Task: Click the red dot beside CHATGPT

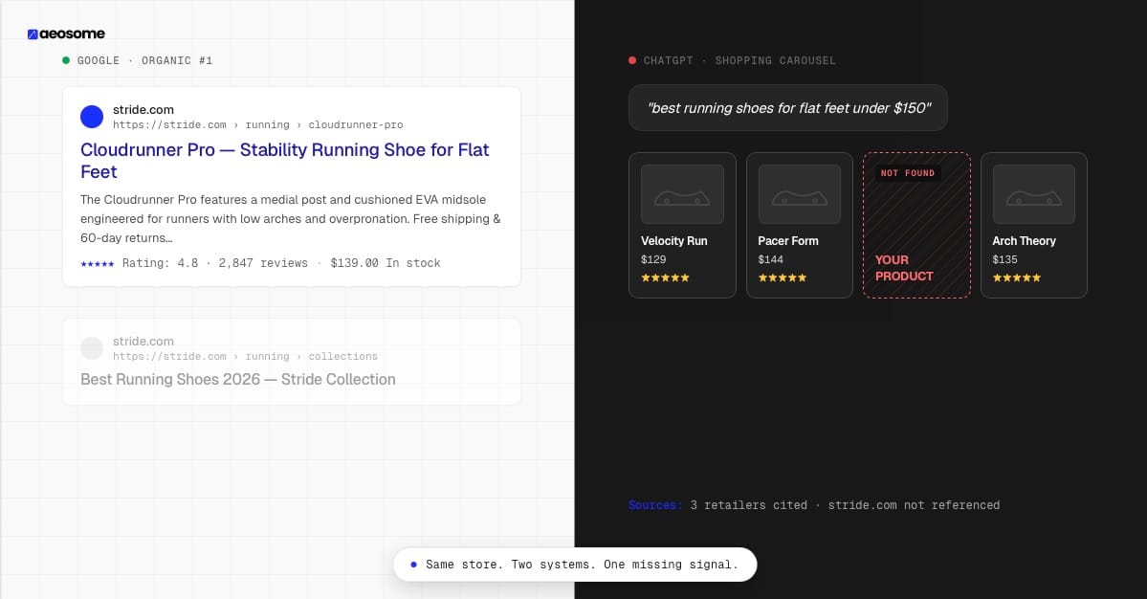Action: coord(632,60)
